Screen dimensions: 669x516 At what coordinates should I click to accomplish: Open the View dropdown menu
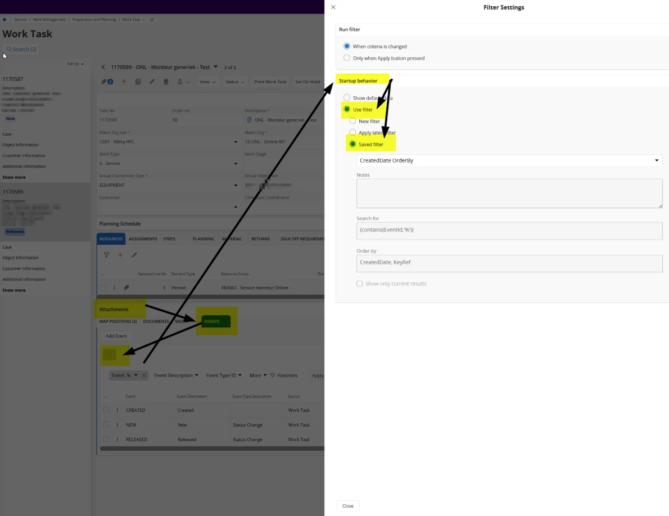207,82
